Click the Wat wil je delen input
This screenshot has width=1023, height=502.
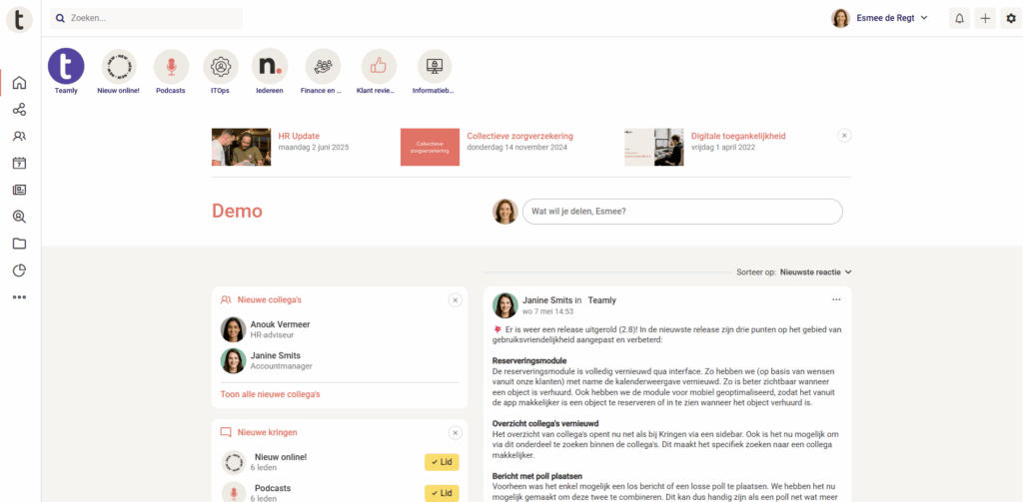[681, 212]
